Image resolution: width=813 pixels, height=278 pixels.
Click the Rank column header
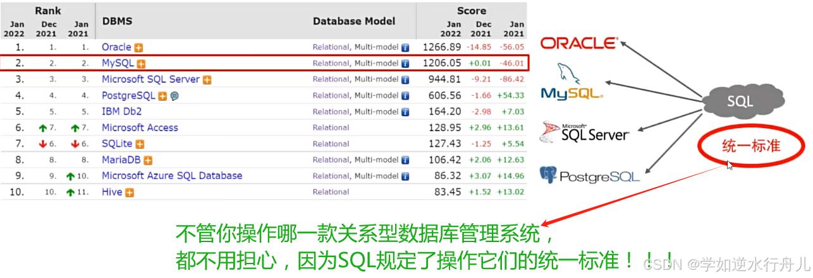coord(48,11)
